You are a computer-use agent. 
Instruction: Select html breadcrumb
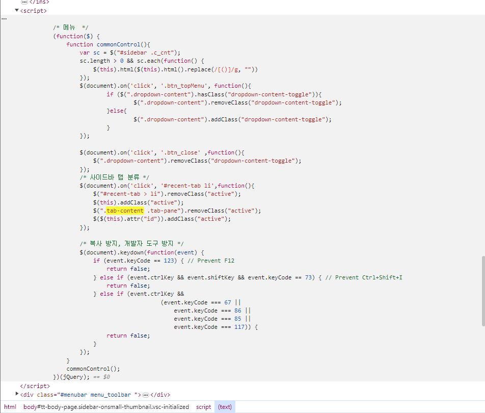tap(10, 406)
